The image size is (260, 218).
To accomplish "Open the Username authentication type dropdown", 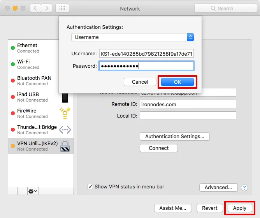I will [x=132, y=37].
